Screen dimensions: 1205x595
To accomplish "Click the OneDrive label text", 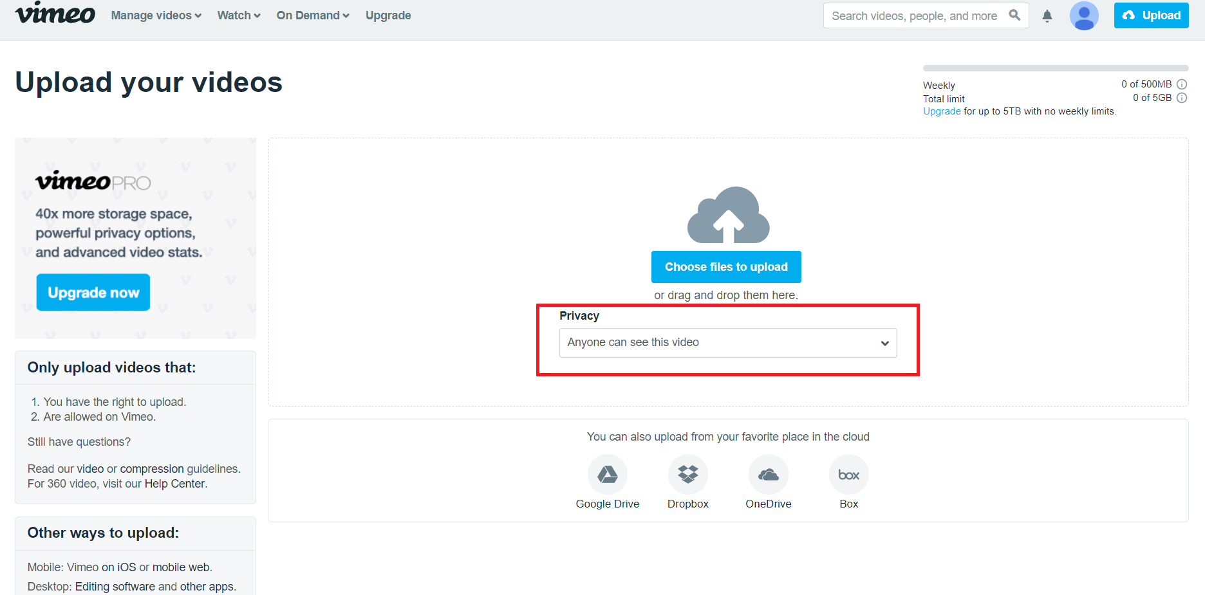I will point(769,504).
